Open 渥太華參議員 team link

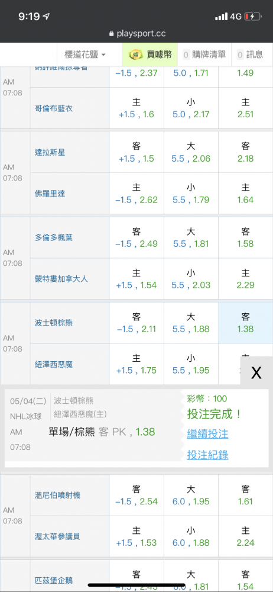[x=57, y=536]
